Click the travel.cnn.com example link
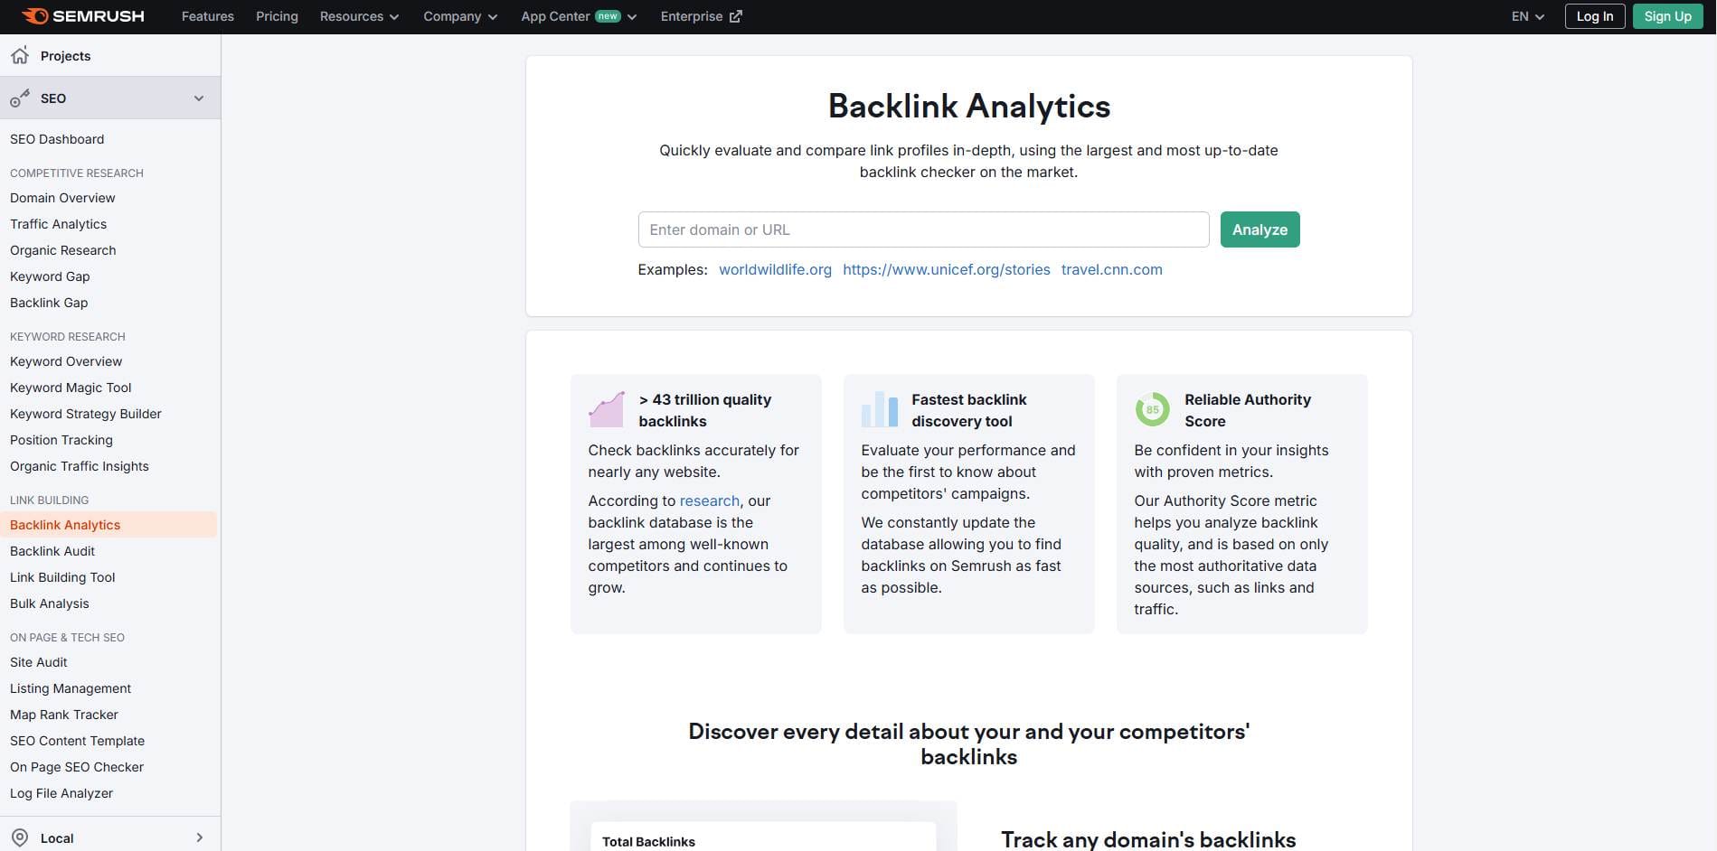This screenshot has height=851, width=1717. point(1112,269)
